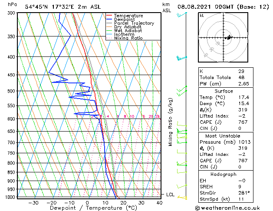Click the yellow surface wind barb near 1000 hPa
The width and height of the screenshot is (273, 211).
pyautogui.click(x=182, y=198)
